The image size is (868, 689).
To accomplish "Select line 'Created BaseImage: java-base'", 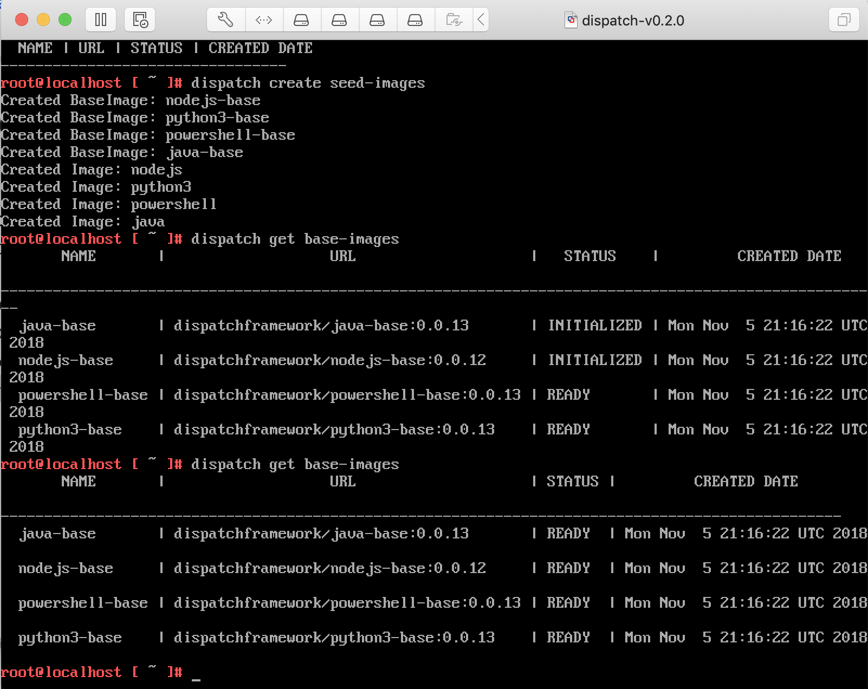I will tap(122, 152).
